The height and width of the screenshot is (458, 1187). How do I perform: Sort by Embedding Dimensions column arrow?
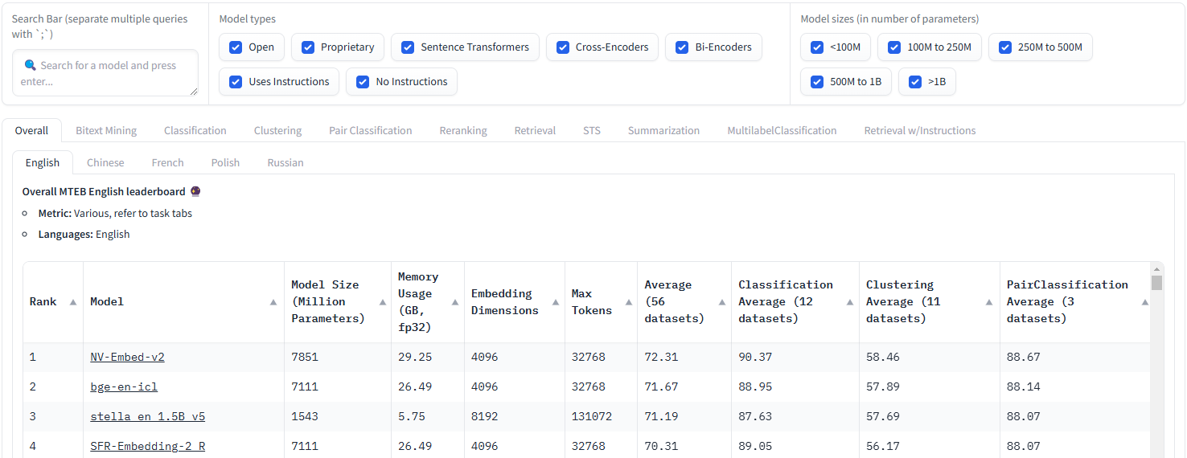click(x=556, y=302)
